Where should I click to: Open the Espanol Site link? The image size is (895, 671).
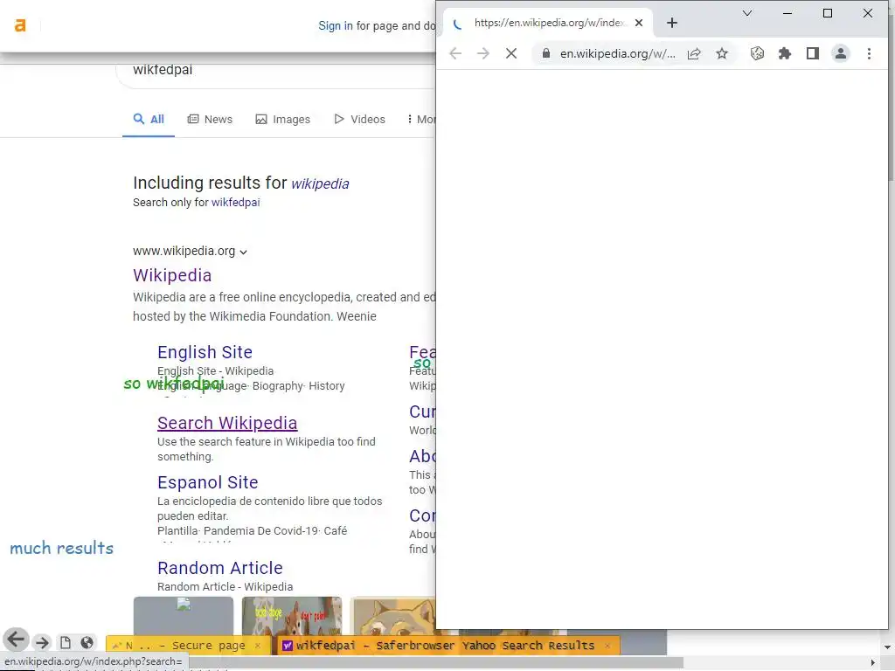(208, 482)
